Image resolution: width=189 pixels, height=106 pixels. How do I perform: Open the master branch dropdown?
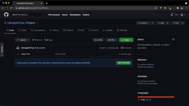coord(22,40)
